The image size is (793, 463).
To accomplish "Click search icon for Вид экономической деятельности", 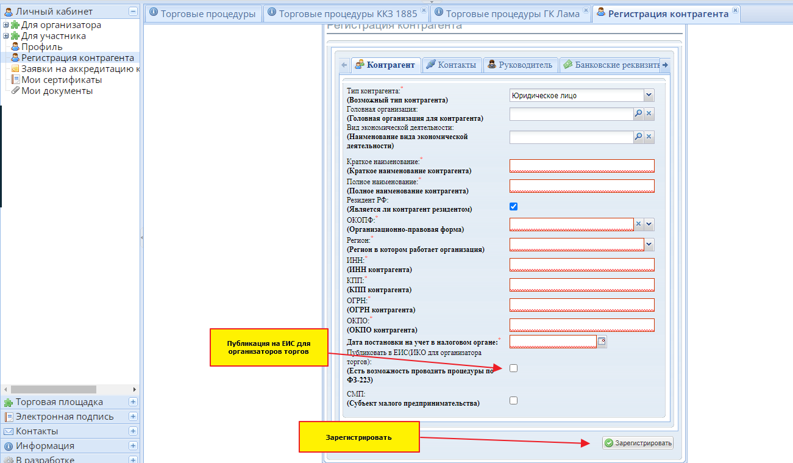I will (638, 137).
